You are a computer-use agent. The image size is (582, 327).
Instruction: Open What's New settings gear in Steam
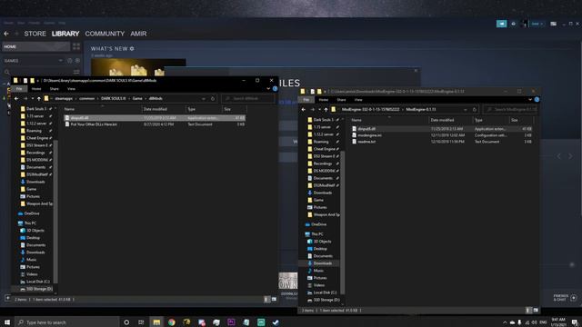[x=132, y=48]
